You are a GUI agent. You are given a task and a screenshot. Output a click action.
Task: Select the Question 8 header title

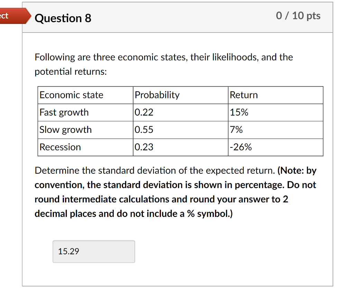pos(63,18)
